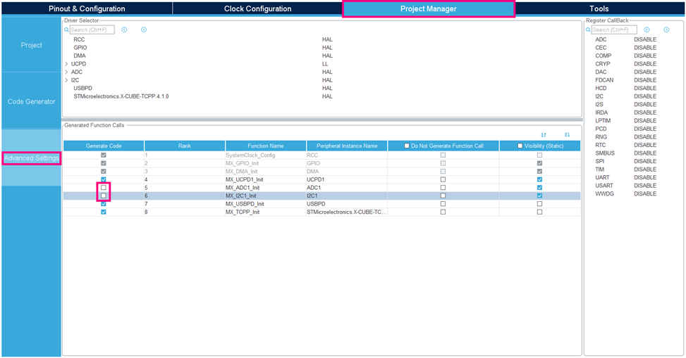Select the SMBUS entry in Register CallBack
The image size is (686, 358).
click(x=605, y=153)
